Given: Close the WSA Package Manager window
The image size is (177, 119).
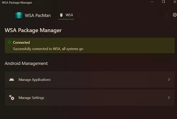Looking at the screenshot, I should tap(175, 2).
